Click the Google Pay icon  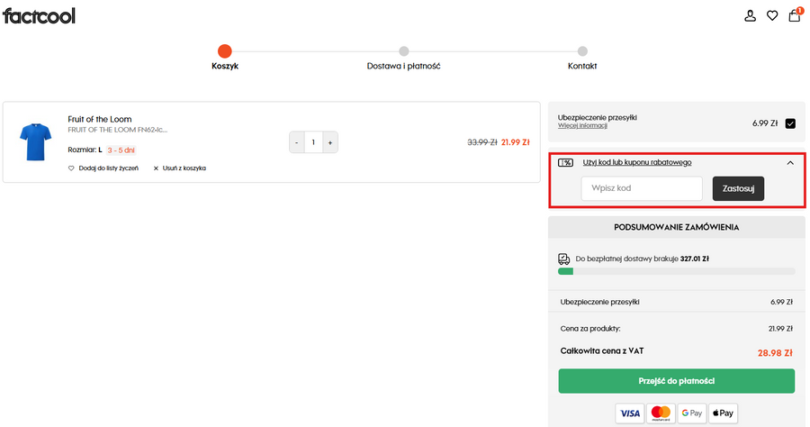[691, 413]
